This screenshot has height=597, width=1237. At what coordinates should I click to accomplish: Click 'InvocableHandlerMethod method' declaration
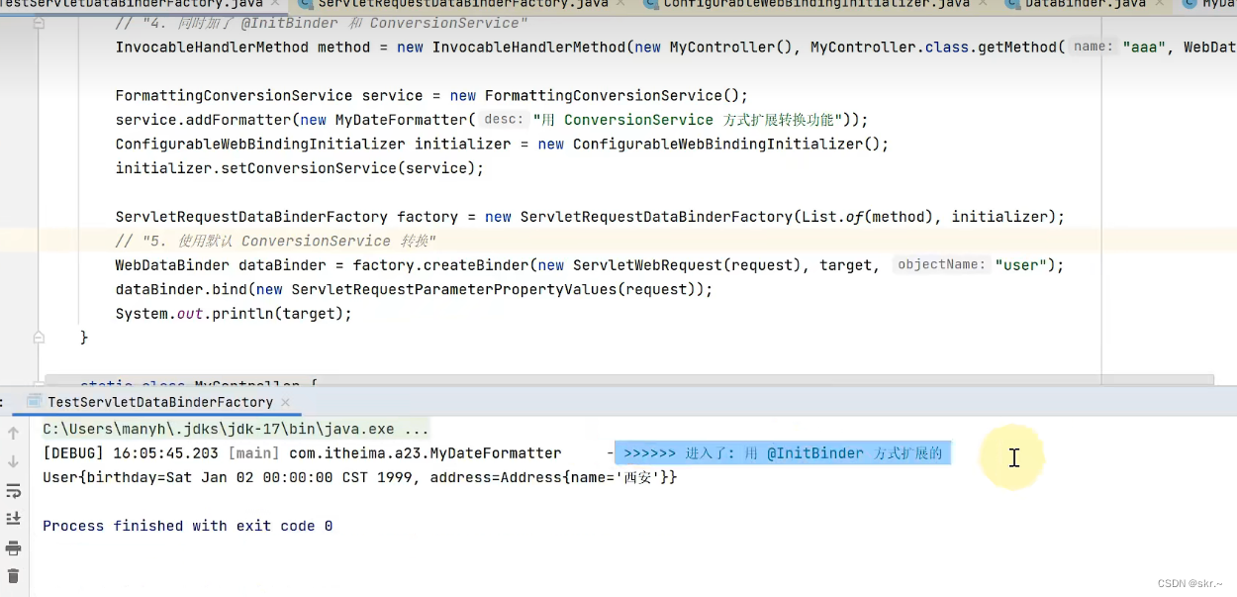tap(243, 48)
